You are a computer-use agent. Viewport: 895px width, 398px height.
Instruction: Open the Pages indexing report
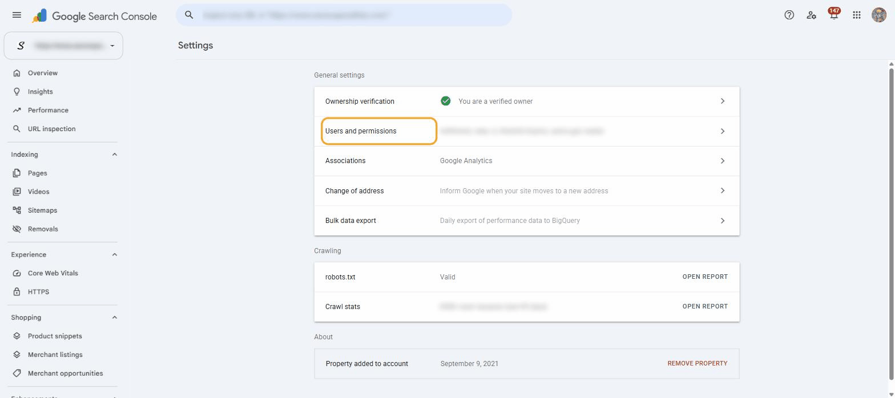[x=38, y=173]
